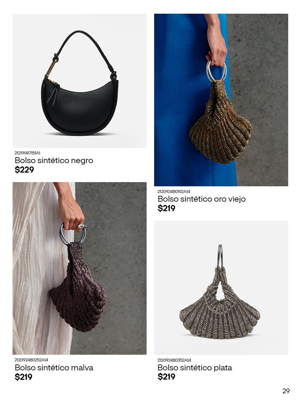Click the Bolso sintético negro title
The height and width of the screenshot is (405, 301).
54,161
